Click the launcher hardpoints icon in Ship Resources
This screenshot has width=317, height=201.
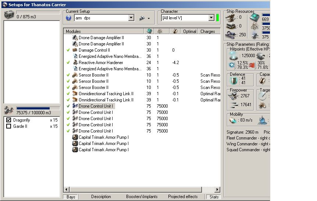(x=231, y=26)
